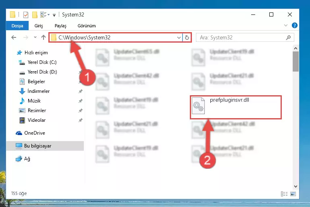The image size is (310, 207).
Task: Open the Resimler folder
Action: (37, 111)
